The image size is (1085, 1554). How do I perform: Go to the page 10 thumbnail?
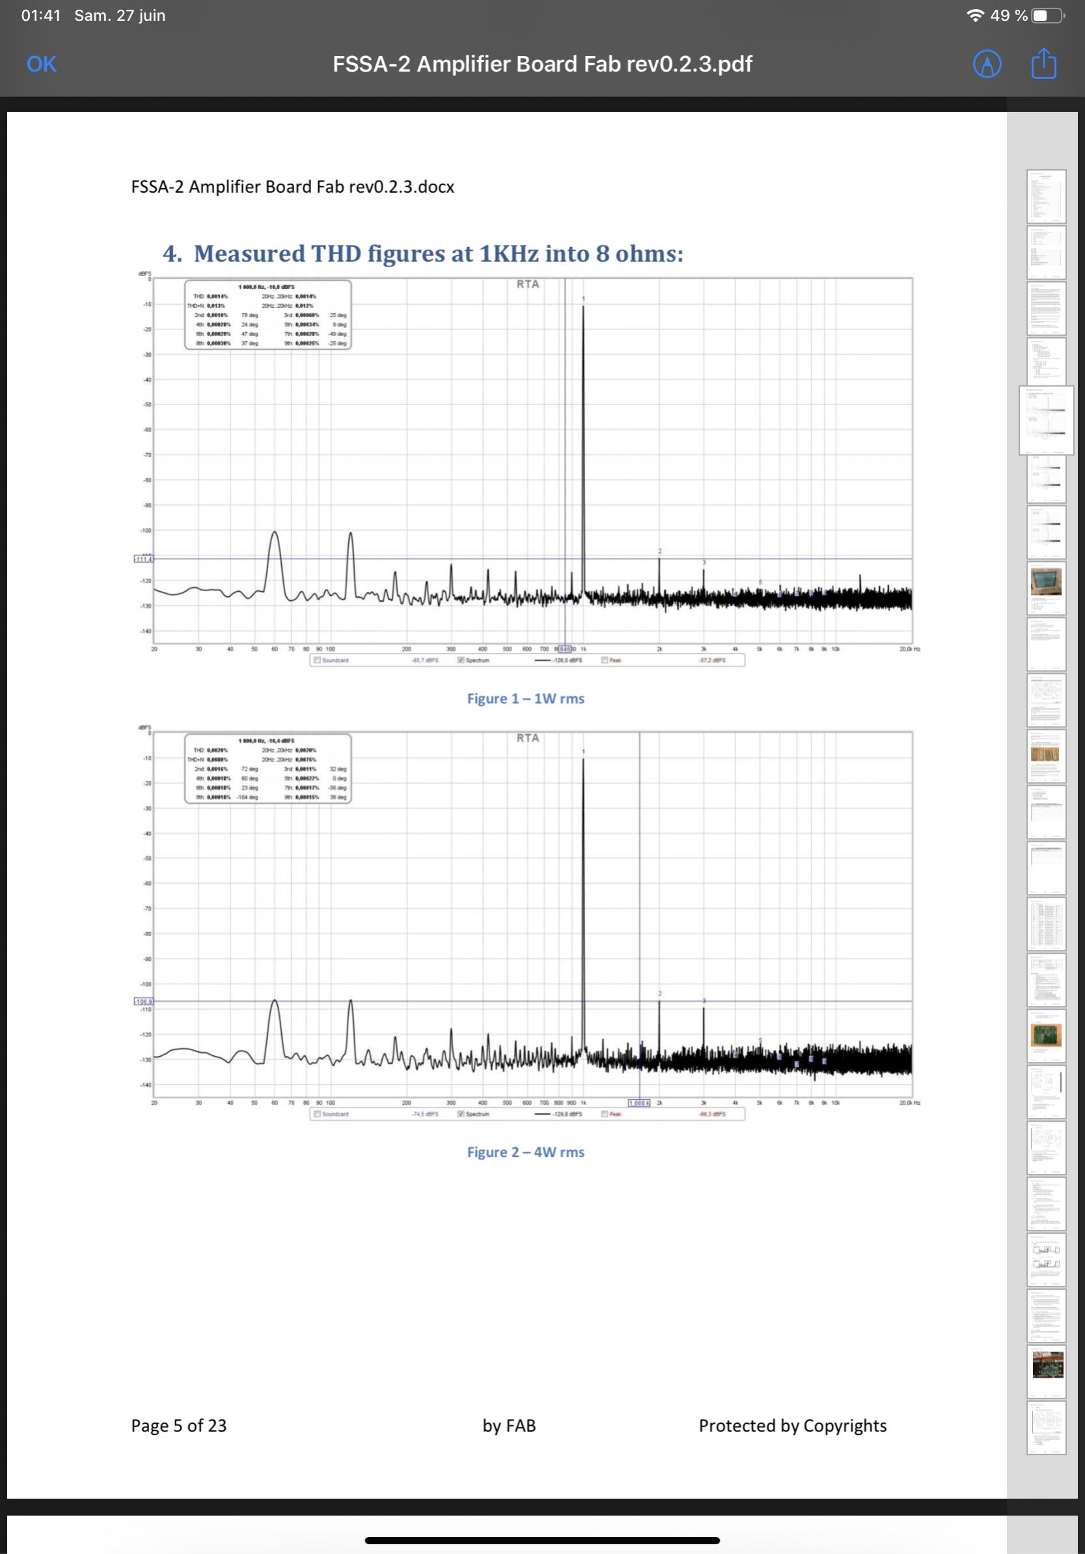point(1047,700)
